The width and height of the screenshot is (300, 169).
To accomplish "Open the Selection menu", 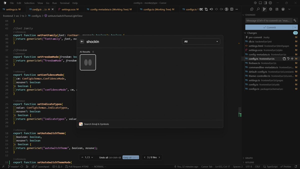I will tap(29, 3).
